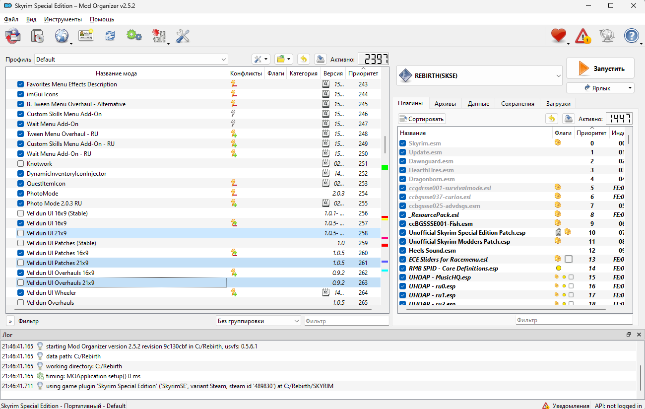The image size is (645, 409).
Task: Sort mods by the Конфликты column header
Action: point(246,73)
